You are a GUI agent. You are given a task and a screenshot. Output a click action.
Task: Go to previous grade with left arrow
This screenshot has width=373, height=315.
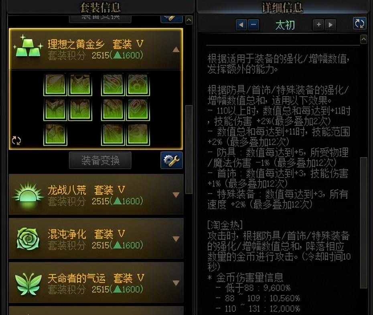tap(241, 25)
